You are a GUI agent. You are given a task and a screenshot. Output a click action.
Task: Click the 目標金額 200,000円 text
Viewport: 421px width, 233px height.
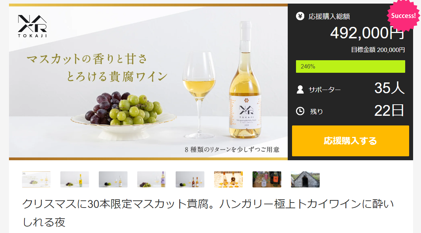(378, 50)
